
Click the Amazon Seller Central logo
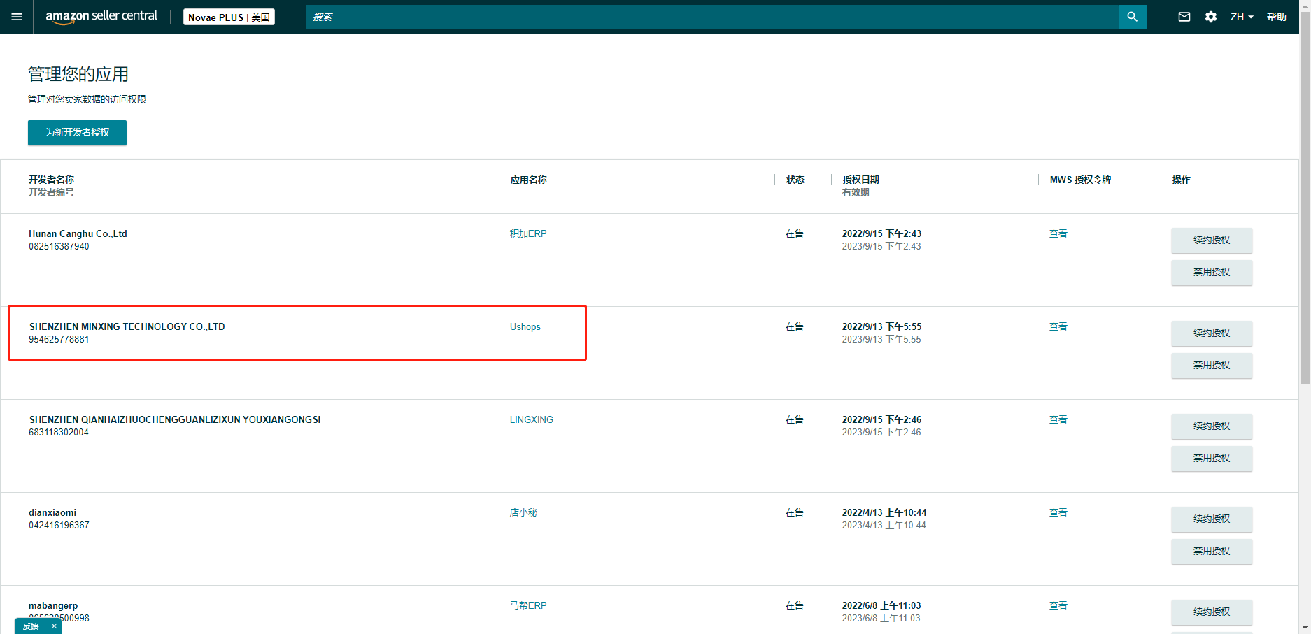click(101, 17)
